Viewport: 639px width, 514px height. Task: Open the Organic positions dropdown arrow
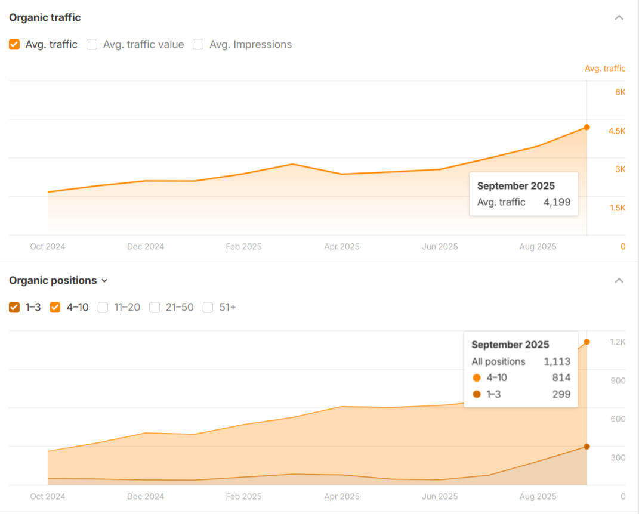point(104,281)
